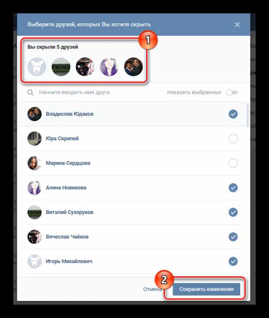The height and width of the screenshot is (318, 269).
Task: Close the hide friends dialog
Action: [x=237, y=25]
